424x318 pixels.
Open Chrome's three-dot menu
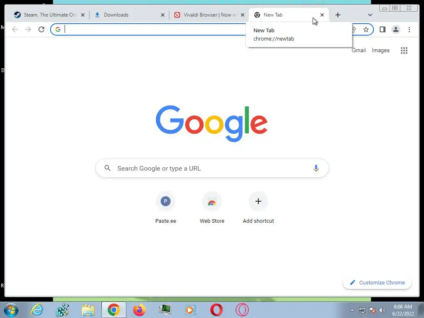pyautogui.click(x=409, y=29)
